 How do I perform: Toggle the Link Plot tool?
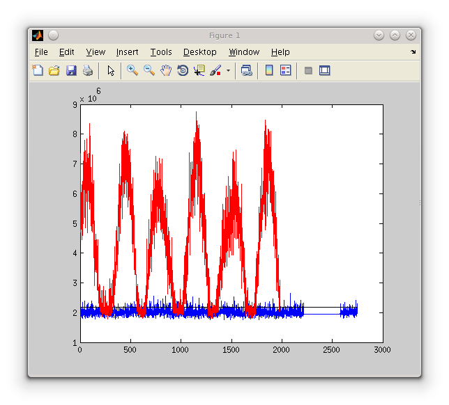[x=246, y=70]
